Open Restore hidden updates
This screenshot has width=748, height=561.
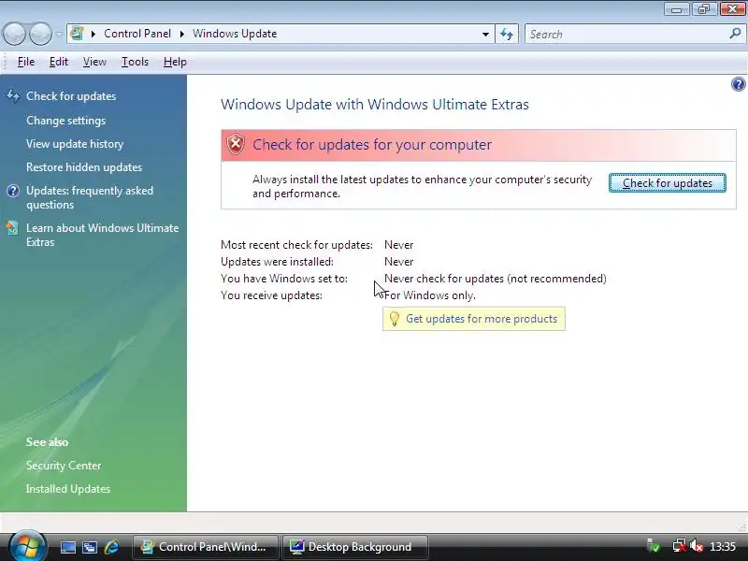84,167
